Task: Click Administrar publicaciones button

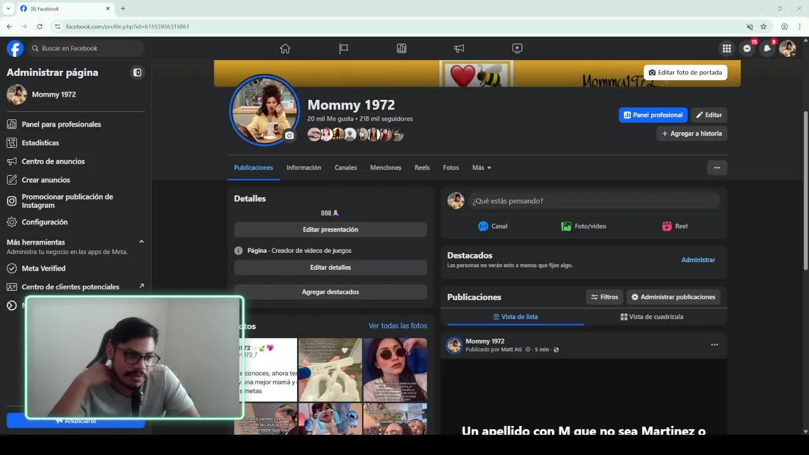Action: (673, 297)
